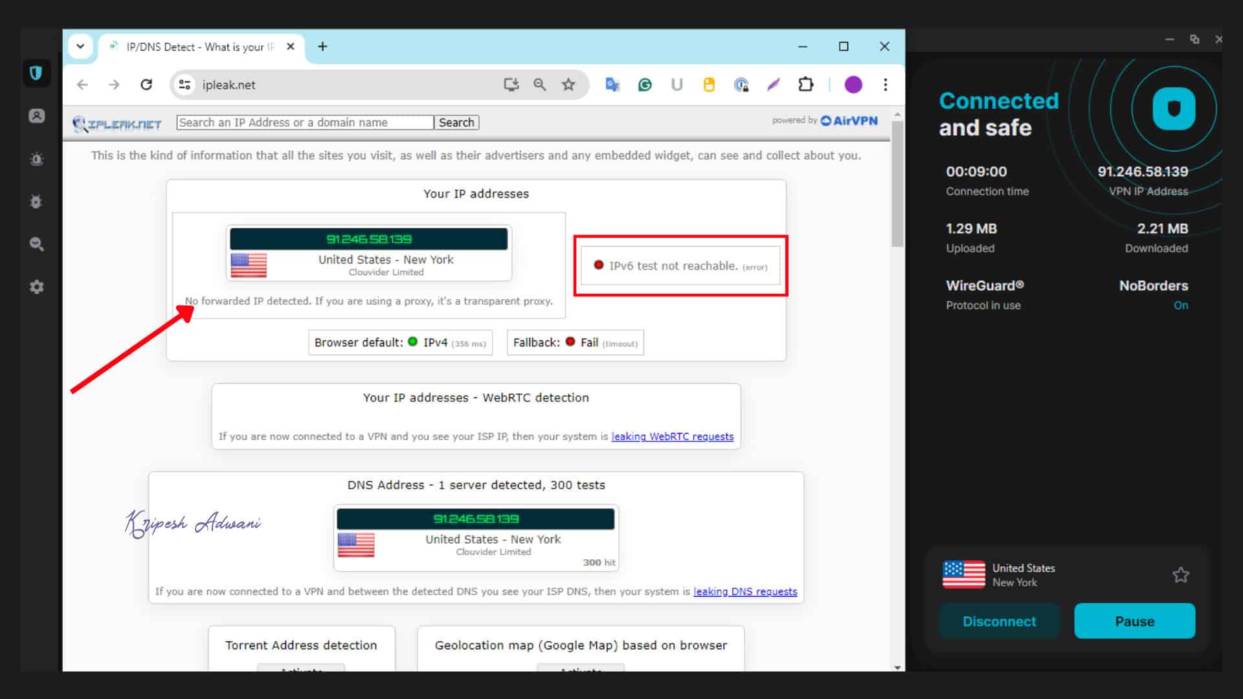Open the antivirus bug icon in sidebar
The height and width of the screenshot is (699, 1243).
[x=37, y=202]
